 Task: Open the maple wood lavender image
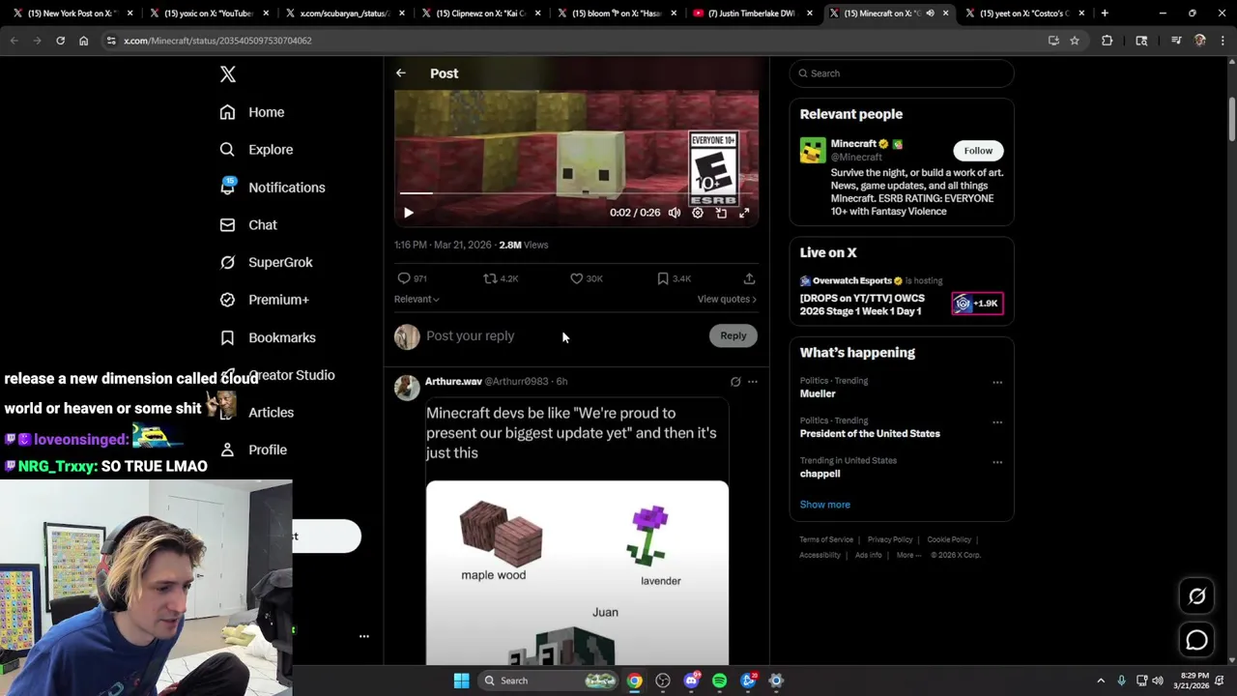[x=577, y=572]
